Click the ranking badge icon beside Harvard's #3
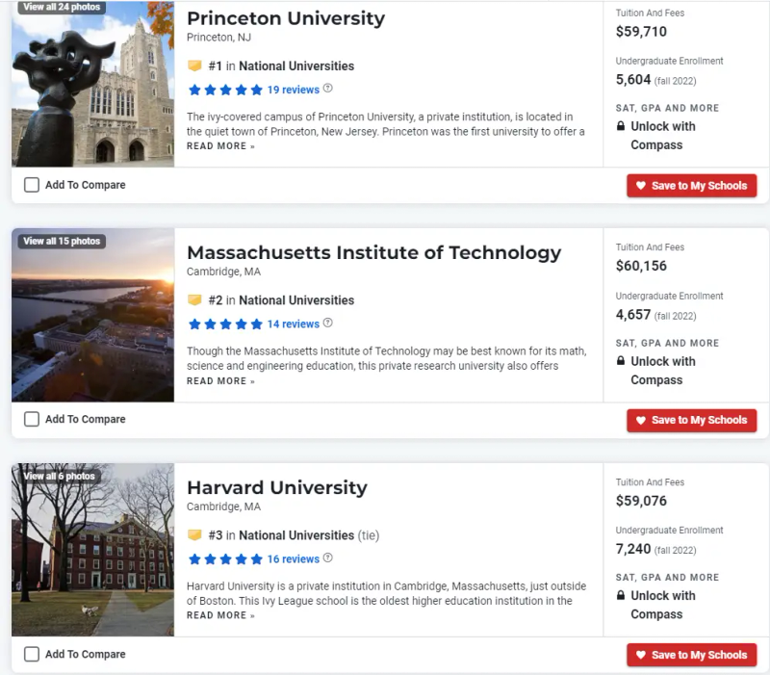 pos(194,535)
